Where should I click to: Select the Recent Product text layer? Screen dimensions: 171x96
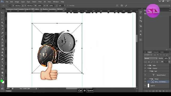pyautogui.click(x=158, y=75)
